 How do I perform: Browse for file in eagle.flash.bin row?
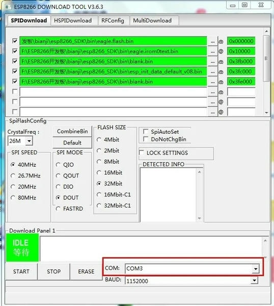(x=212, y=41)
